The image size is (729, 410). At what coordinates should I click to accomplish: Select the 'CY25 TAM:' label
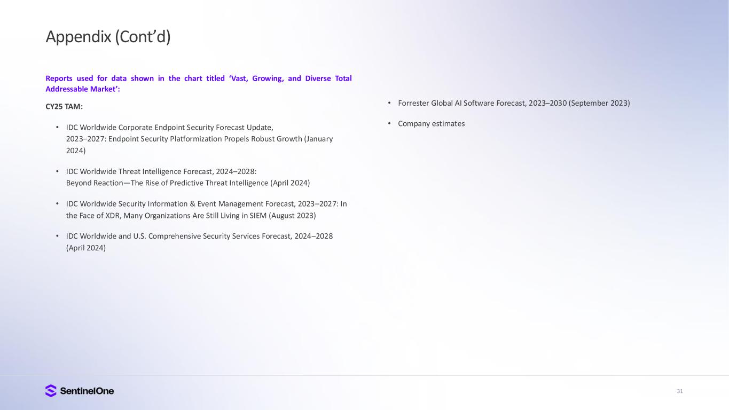tap(64, 107)
